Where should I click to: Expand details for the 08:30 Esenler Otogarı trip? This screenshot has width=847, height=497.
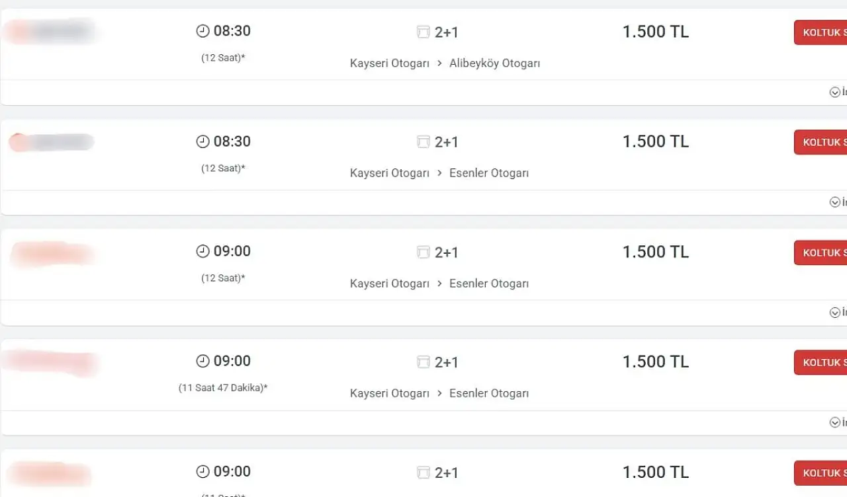pos(835,202)
